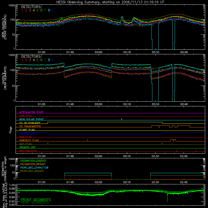This screenshot has height=208, width=208.
Task: Click 01:45 tick label under rear segments plot
Action: (x=70, y=104)
